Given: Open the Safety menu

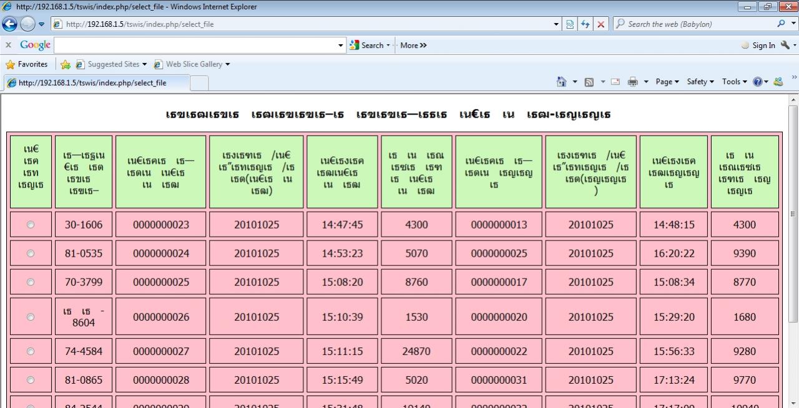Looking at the screenshot, I should (700, 82).
